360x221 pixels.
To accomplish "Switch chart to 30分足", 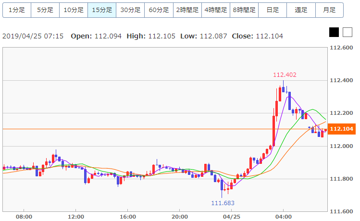I will (130, 10).
